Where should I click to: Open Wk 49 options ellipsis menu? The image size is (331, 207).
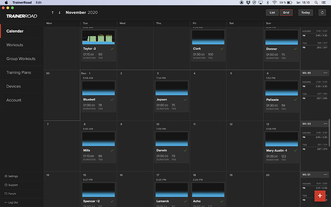(325, 73)
